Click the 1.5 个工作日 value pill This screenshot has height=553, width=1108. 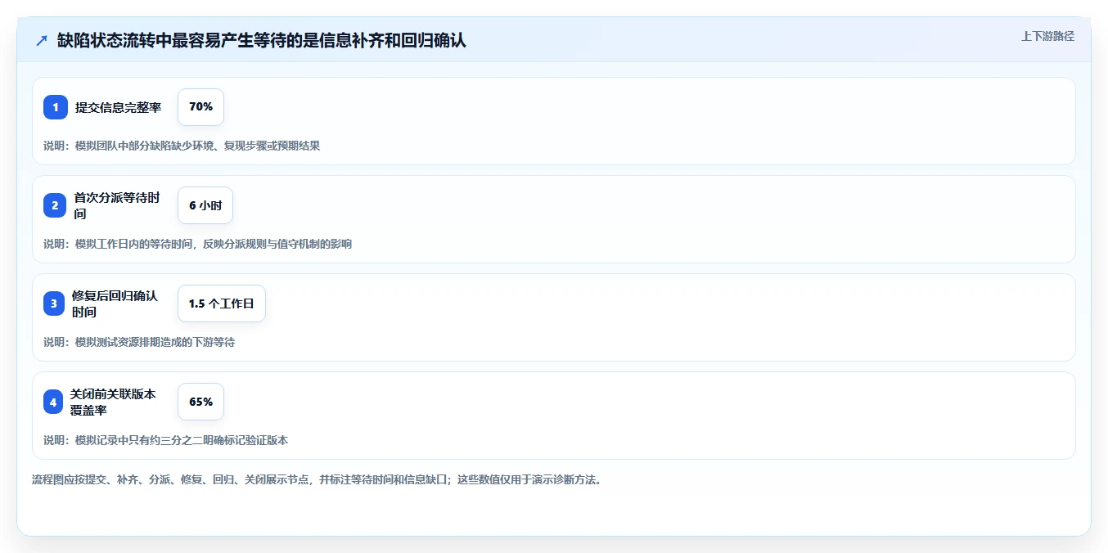tap(222, 303)
